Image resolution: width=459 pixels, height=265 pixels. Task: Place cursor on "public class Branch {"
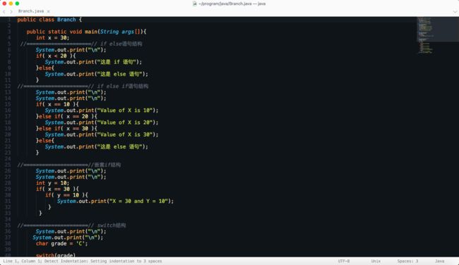pyautogui.click(x=49, y=20)
